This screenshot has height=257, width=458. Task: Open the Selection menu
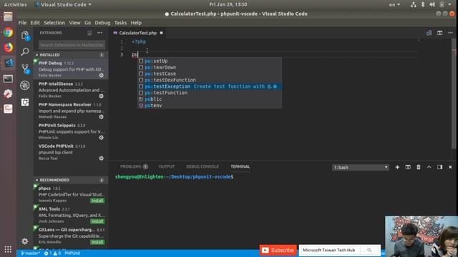point(54,23)
